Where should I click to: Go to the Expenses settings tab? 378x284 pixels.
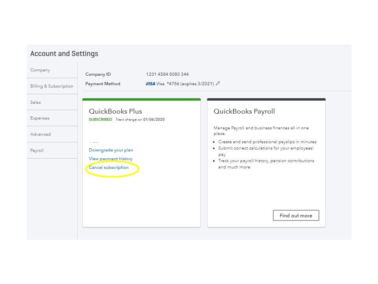(40, 118)
